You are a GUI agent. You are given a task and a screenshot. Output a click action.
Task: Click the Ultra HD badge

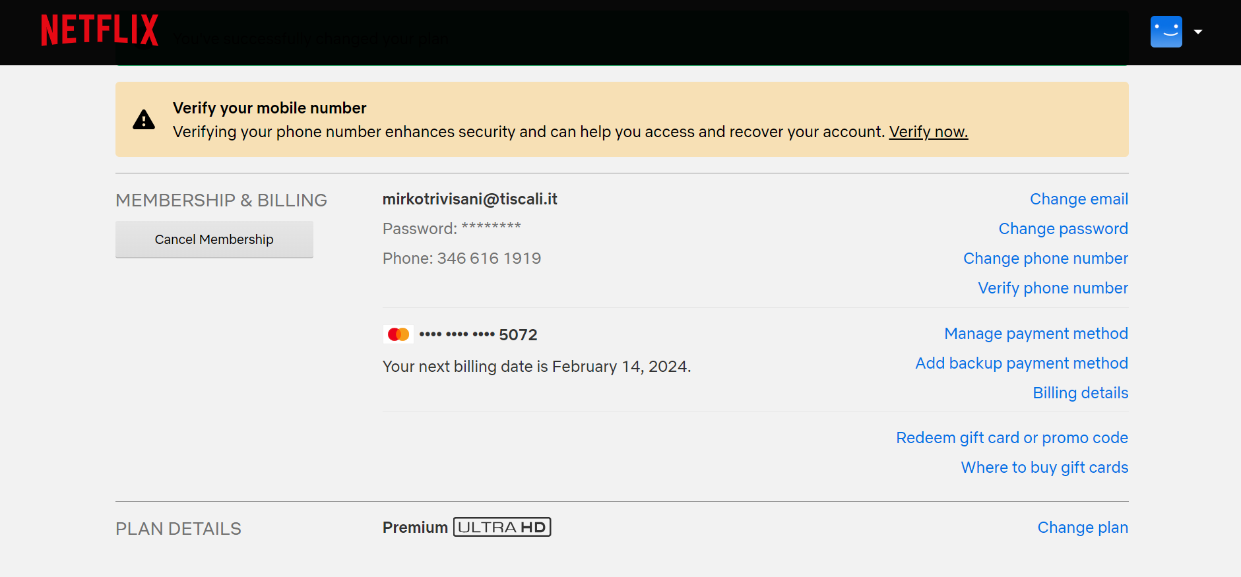click(x=502, y=528)
